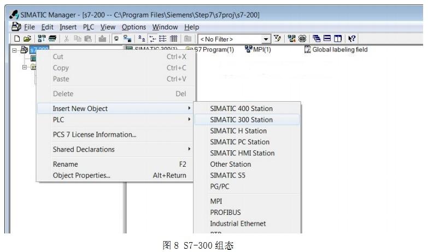
Task: Expand the Shared Declarations submenu
Action: [x=115, y=149]
